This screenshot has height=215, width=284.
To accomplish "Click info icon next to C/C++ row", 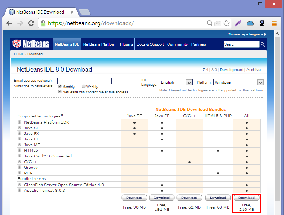I will [20, 162].
